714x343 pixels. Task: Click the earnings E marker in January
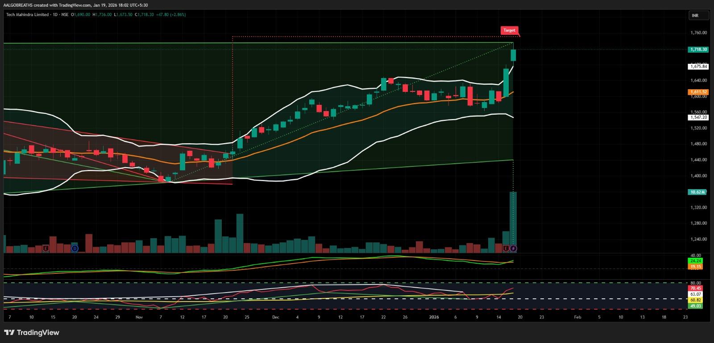(x=506, y=248)
